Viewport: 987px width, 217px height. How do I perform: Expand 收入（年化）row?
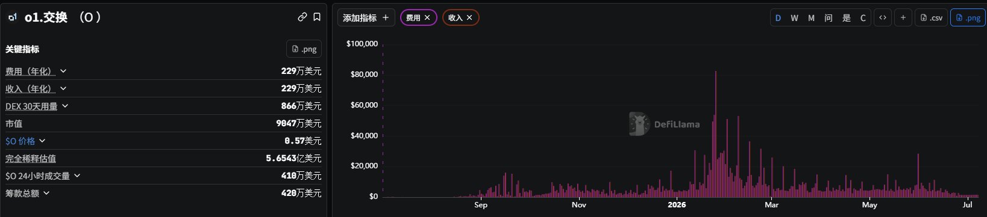click(63, 88)
